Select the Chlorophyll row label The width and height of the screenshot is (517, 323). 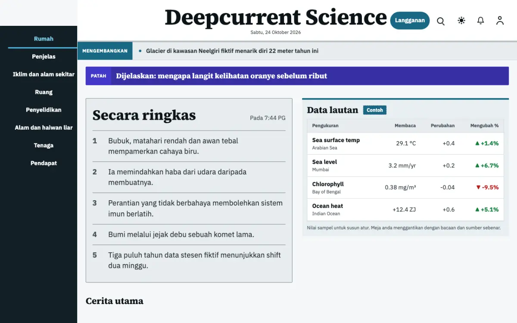328,184
